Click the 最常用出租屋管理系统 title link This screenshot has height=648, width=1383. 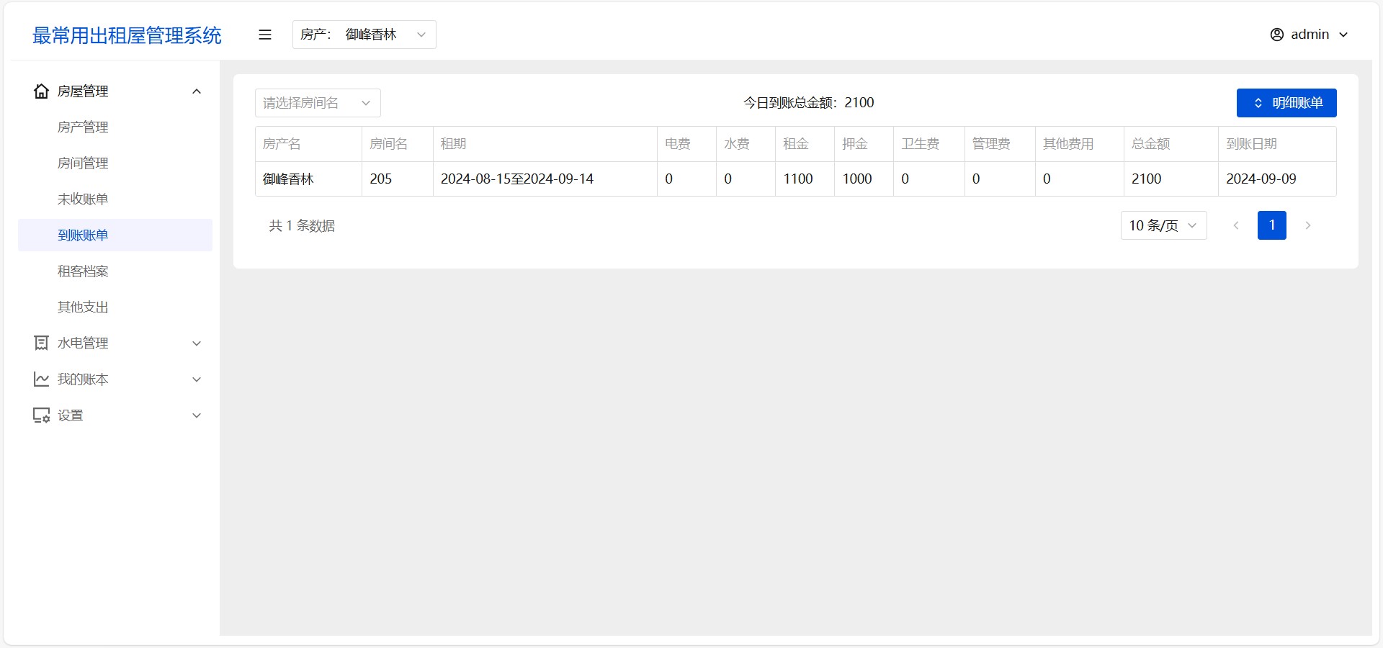point(127,35)
